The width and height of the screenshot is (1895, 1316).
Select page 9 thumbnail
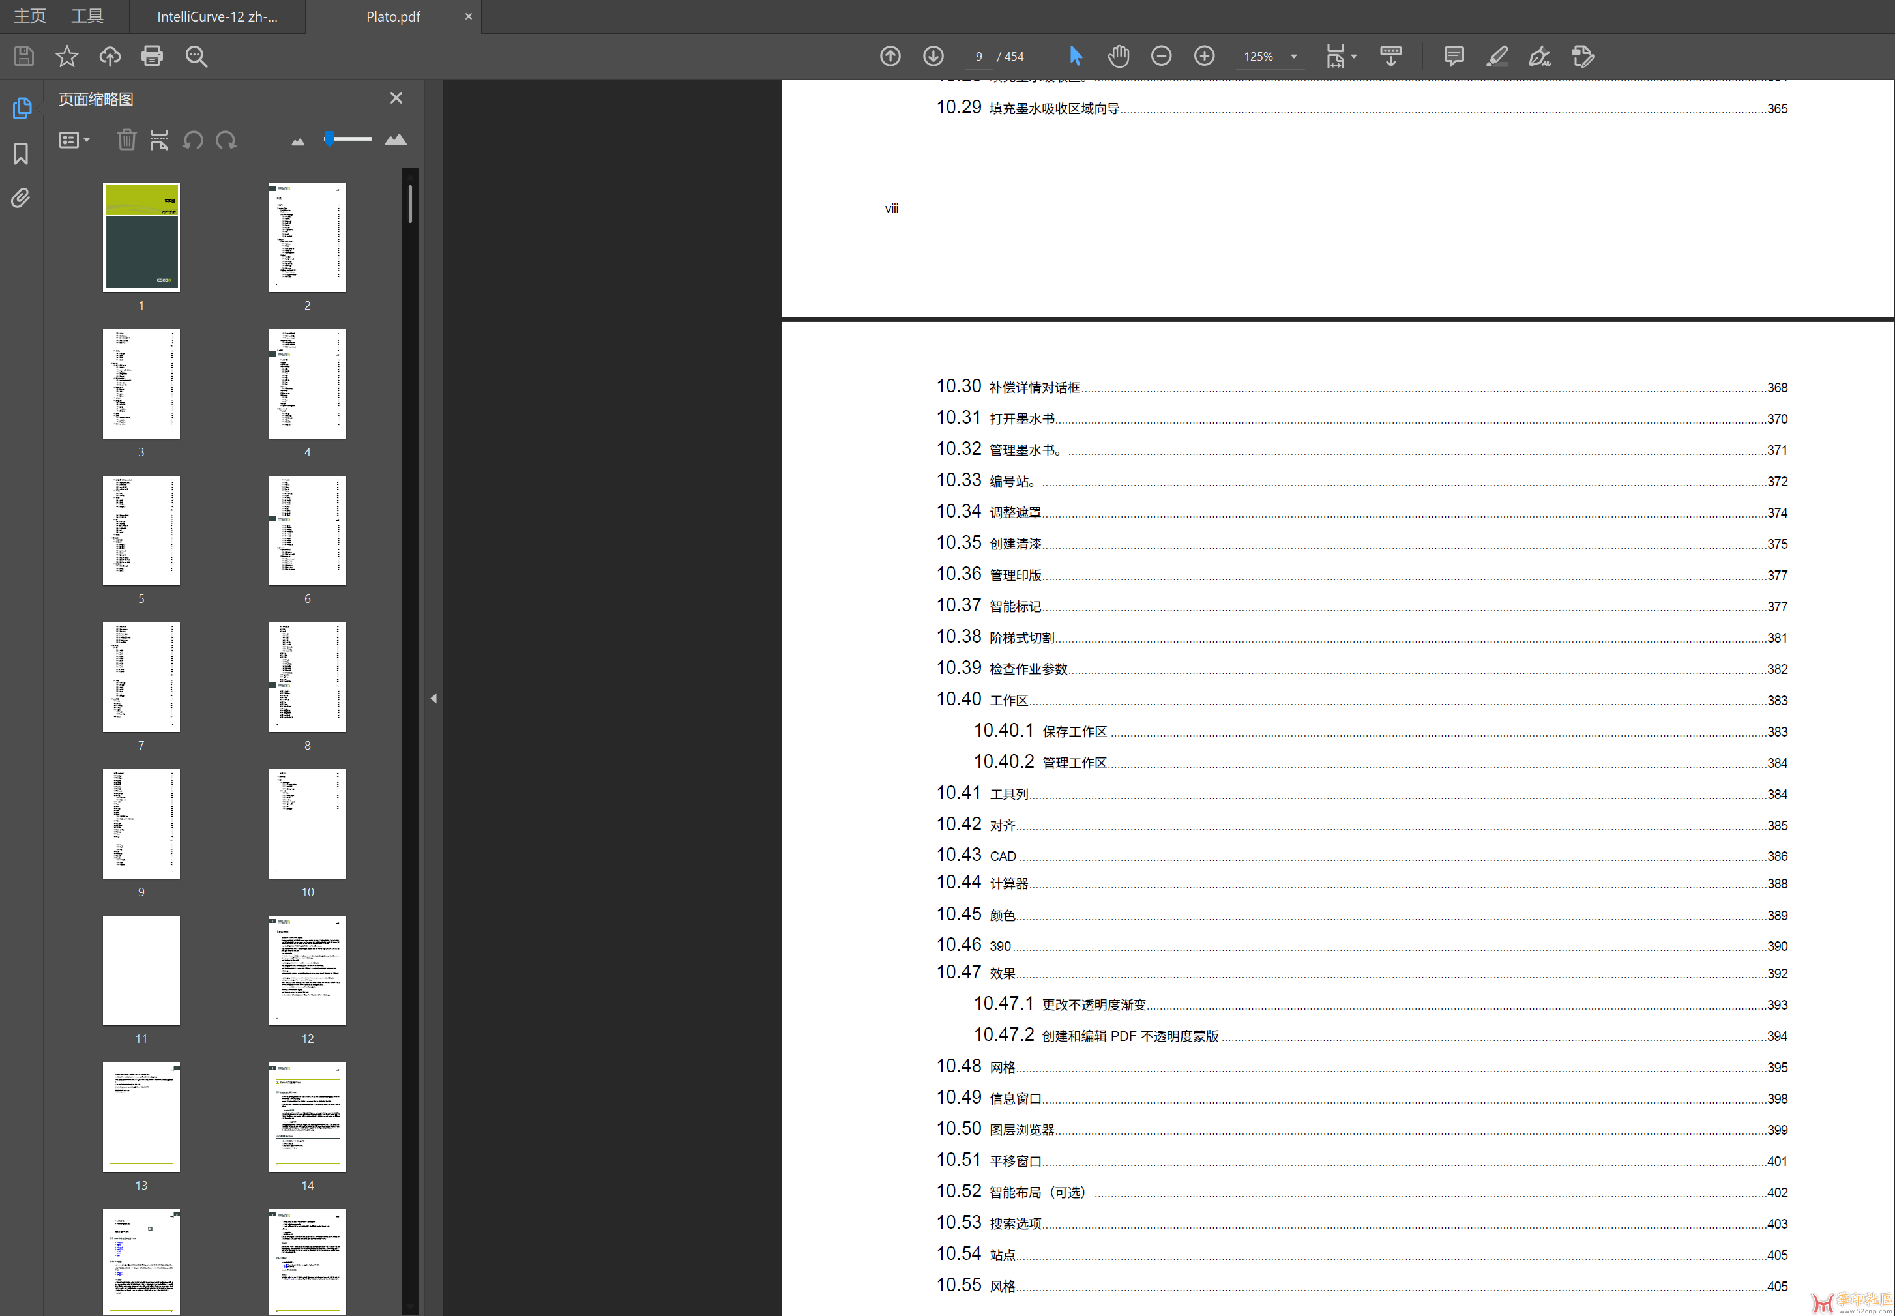point(141,824)
